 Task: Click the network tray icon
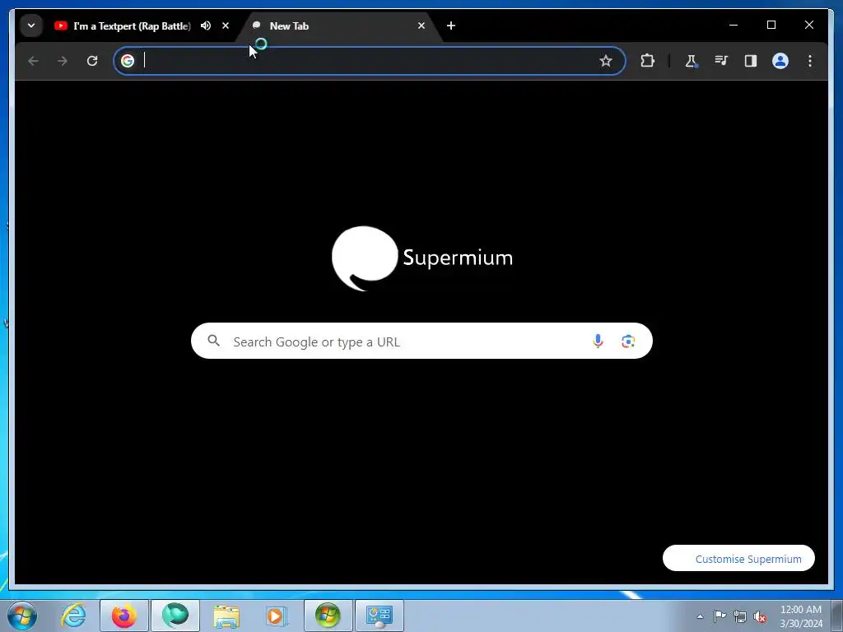point(740,616)
